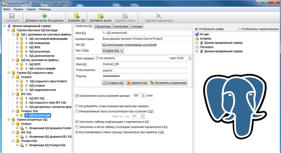Click the icon of 2 - БД уставок
Screen dimensions: 281x153
point(22,86)
